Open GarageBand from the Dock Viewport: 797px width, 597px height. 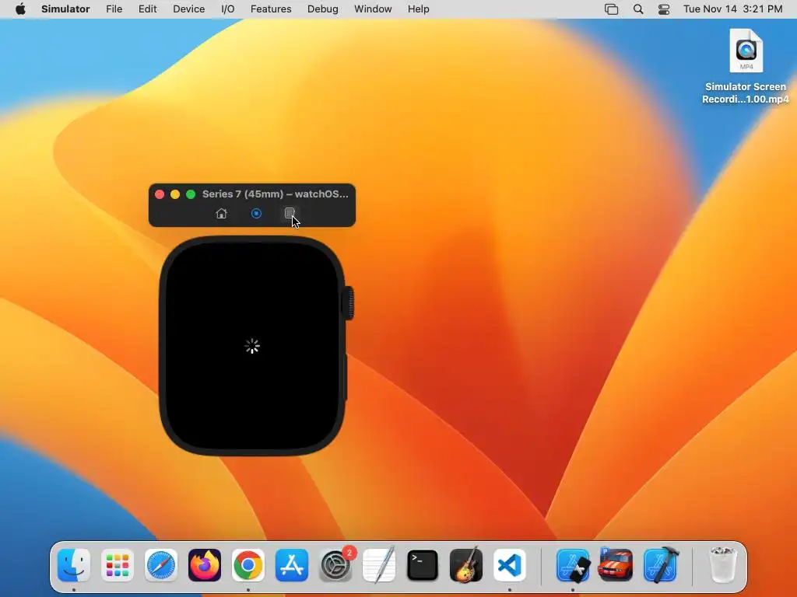[x=466, y=565]
